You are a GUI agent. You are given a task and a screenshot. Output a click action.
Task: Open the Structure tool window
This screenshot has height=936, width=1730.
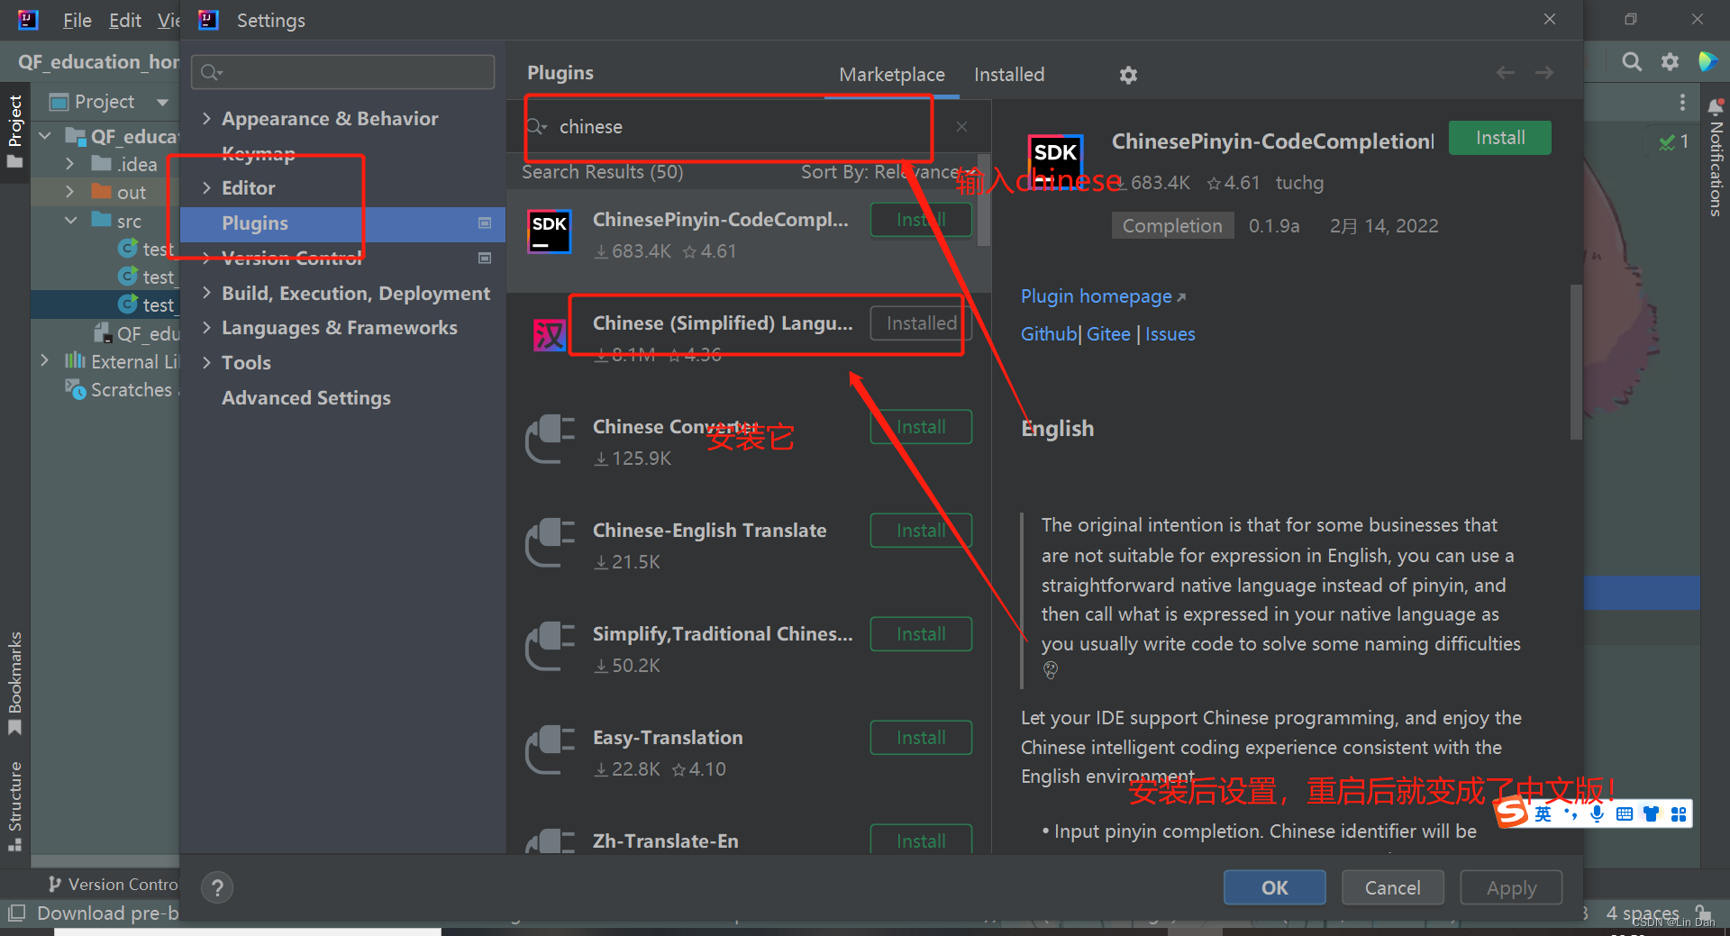14,804
